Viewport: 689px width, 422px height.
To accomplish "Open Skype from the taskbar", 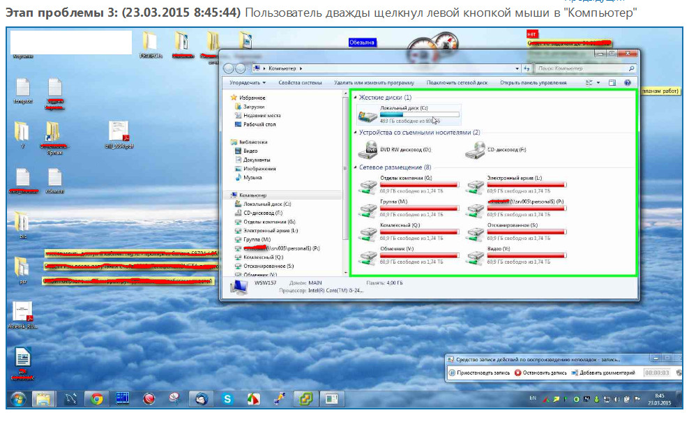I will [x=227, y=399].
